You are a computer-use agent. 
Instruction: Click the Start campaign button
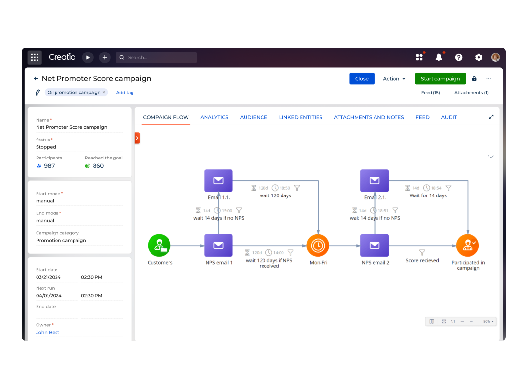click(x=440, y=78)
